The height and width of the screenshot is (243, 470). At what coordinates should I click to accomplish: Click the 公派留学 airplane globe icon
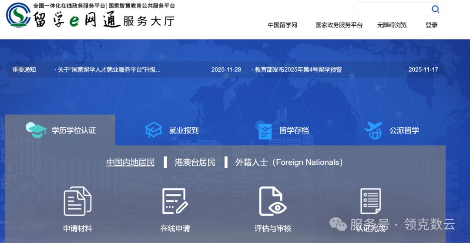click(373, 130)
